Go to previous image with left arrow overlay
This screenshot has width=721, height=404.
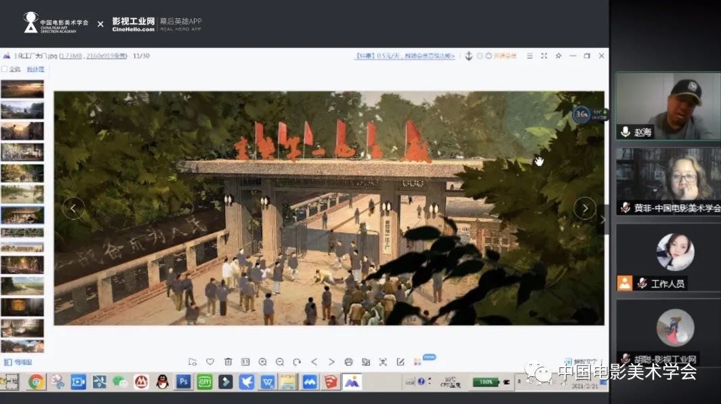(x=73, y=208)
